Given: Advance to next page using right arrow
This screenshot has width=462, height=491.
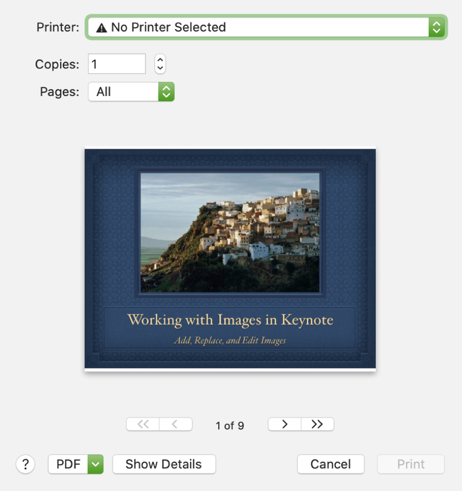Looking at the screenshot, I should [x=284, y=424].
